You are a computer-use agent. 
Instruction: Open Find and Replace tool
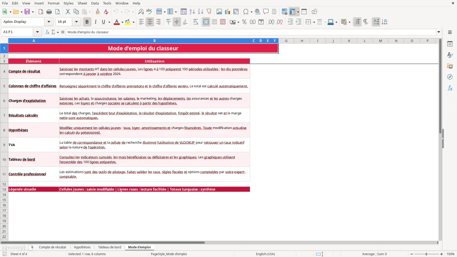[x=141, y=12]
